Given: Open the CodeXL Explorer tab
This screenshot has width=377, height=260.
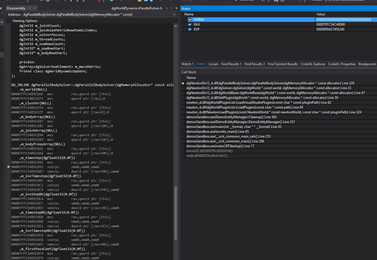Looking at the screenshot, I should (x=313, y=64).
